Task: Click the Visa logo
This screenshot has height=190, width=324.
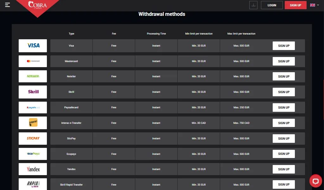Action: point(33,46)
